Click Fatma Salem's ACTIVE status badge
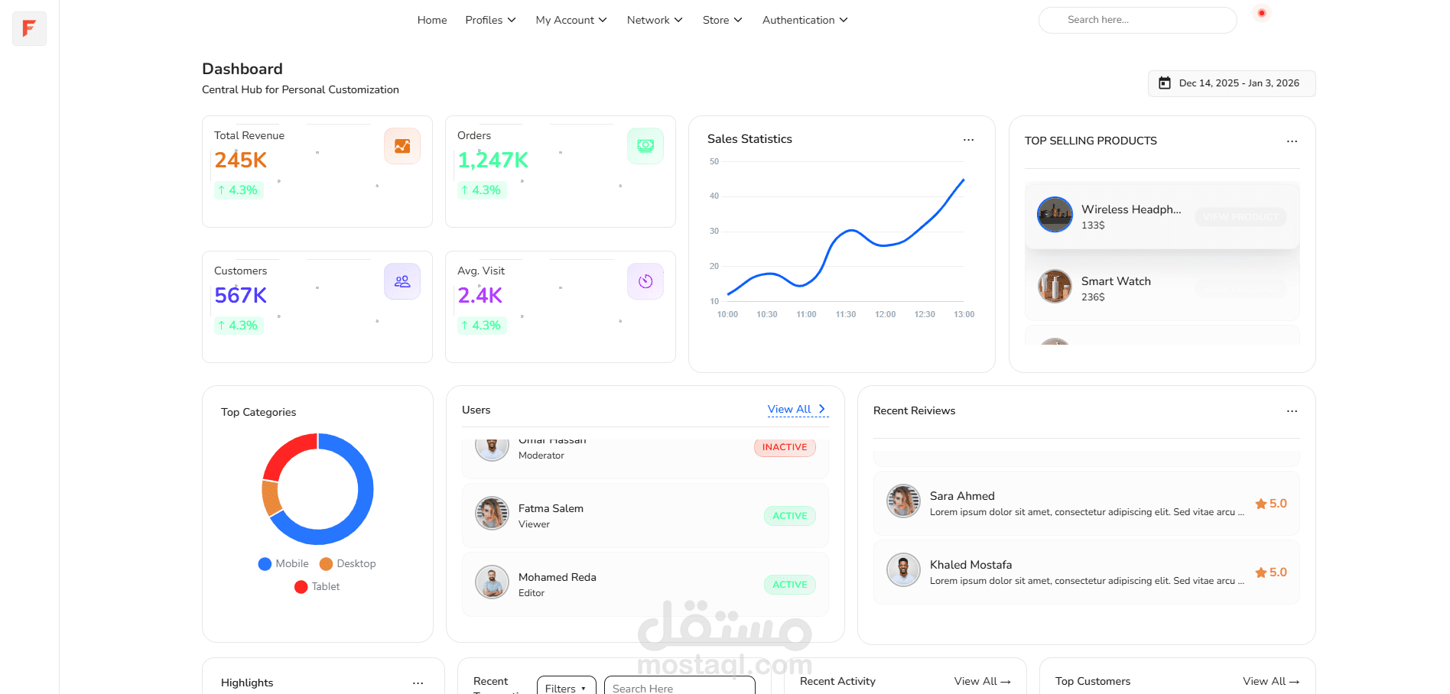1450x694 pixels. pyautogui.click(x=790, y=516)
